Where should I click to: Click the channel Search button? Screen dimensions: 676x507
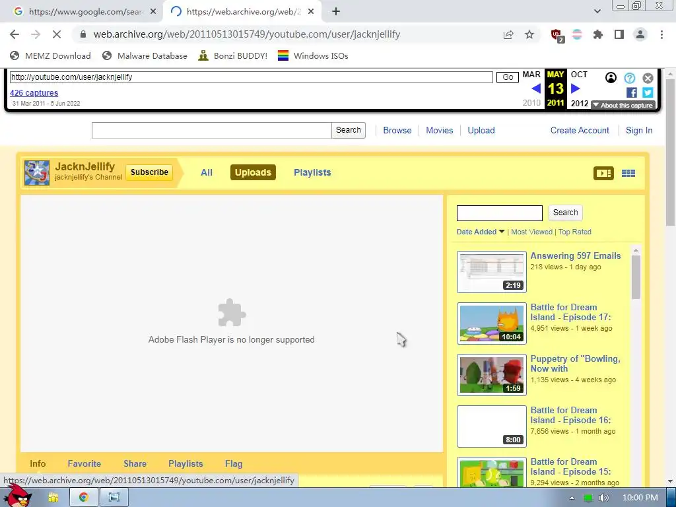565,213
